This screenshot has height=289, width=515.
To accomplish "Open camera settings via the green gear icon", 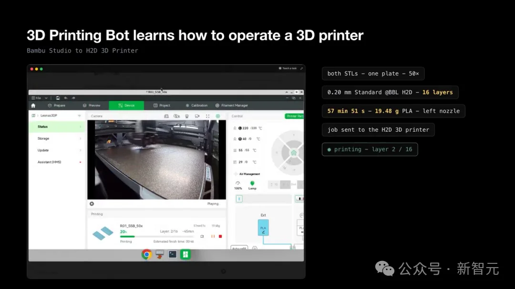I will coord(218,116).
